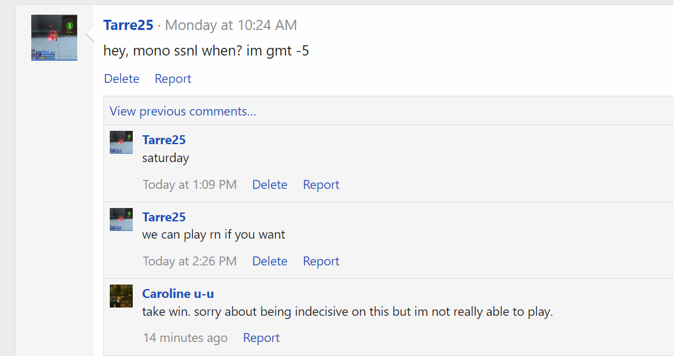674x356 pixels.
Task: Open Tarre25 username on the saturday comment
Action: tap(164, 140)
